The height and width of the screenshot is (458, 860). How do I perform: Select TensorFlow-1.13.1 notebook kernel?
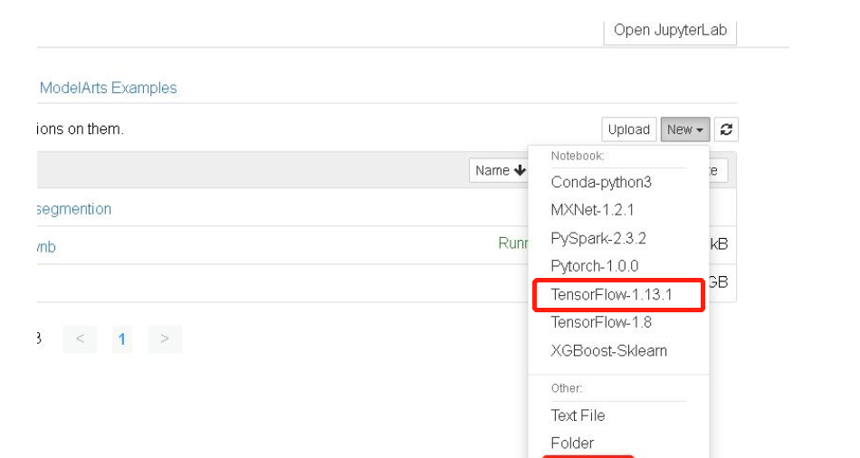tap(611, 295)
